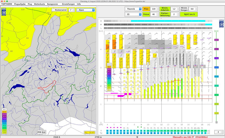225x138 pixels.
Task: Open the Flug menu
Action: pyautogui.click(x=30, y=4)
